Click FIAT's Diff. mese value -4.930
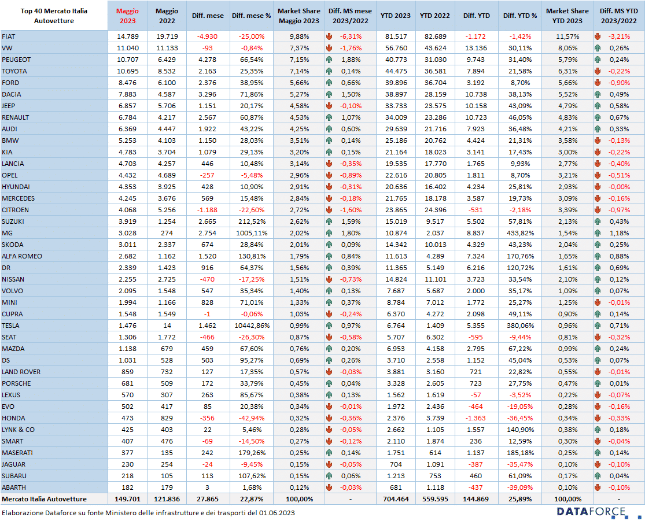Screen dimensions: 645x521 [207, 36]
